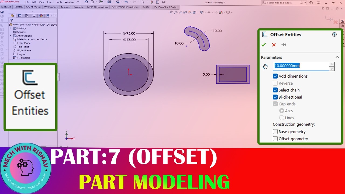The height and width of the screenshot is (194, 345).
Task: Open the Tools menu
Action: click(59, 2)
